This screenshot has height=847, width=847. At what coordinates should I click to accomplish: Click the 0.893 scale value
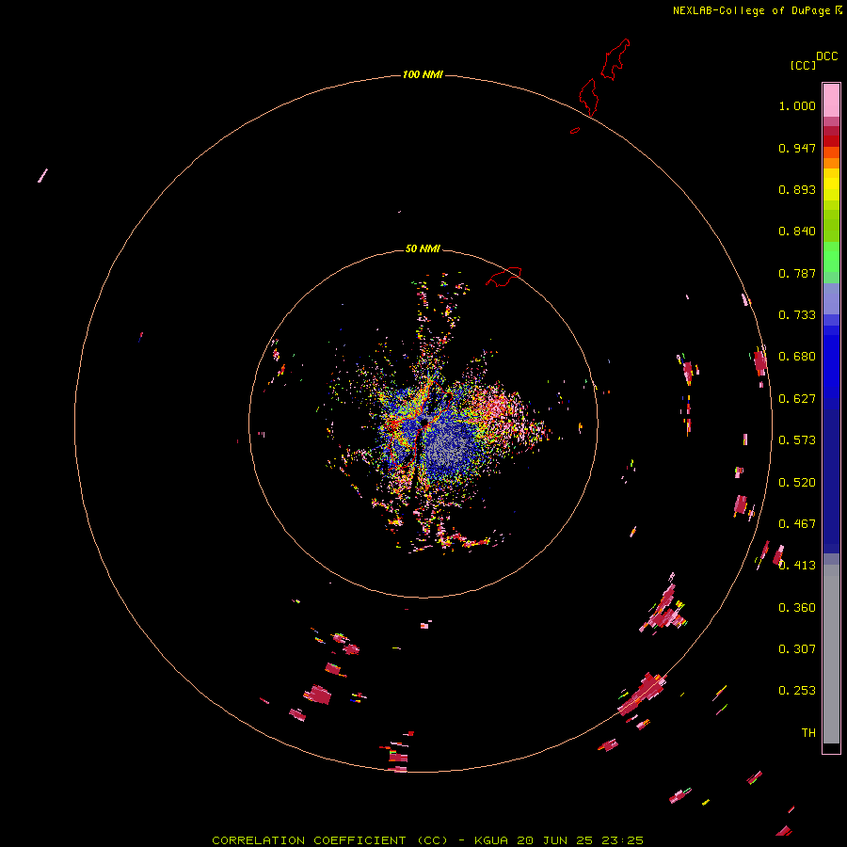(x=797, y=189)
